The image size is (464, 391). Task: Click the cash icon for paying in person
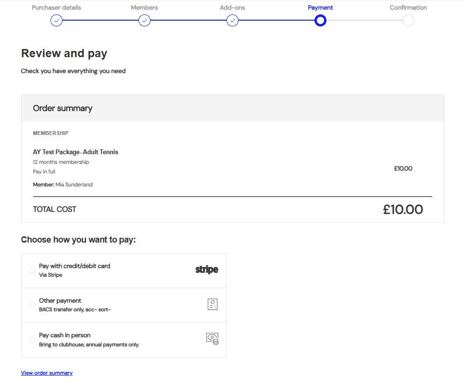(213, 339)
